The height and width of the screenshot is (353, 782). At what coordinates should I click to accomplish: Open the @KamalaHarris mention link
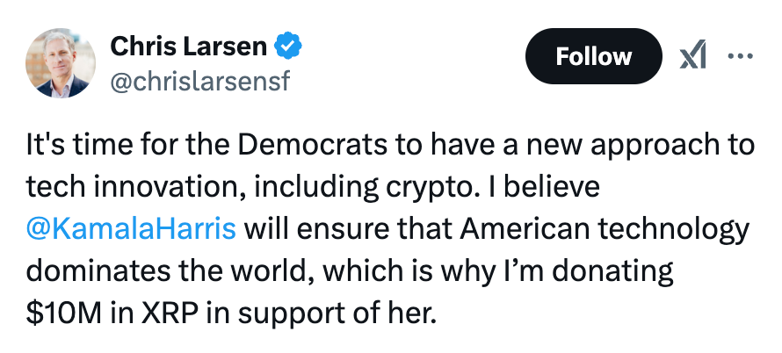[131, 230]
